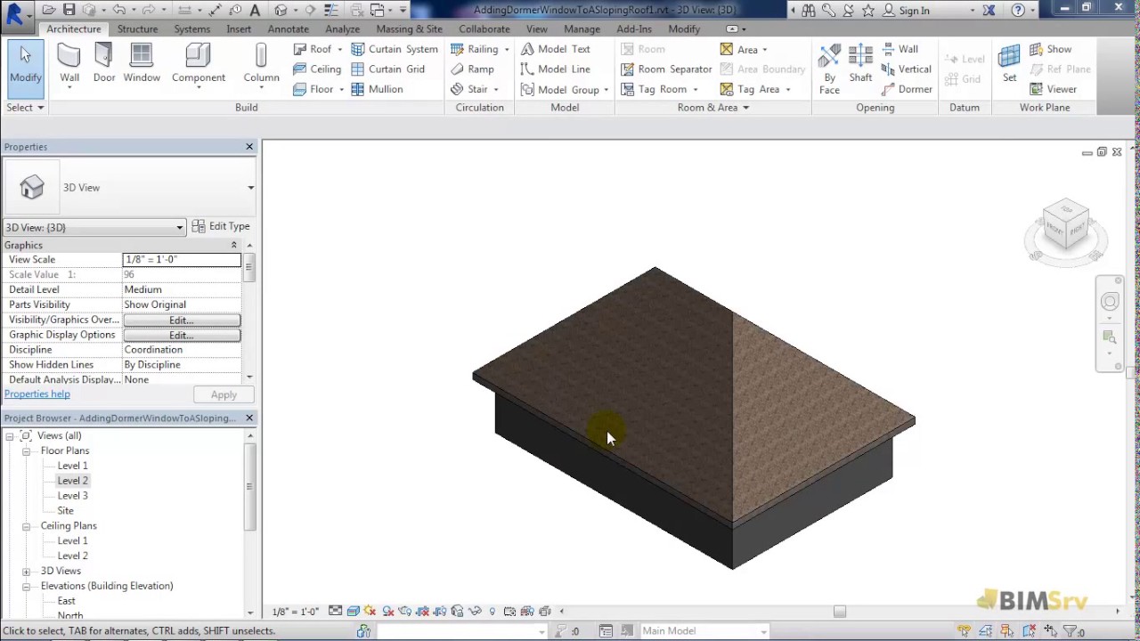Image resolution: width=1140 pixels, height=641 pixels.
Task: Click the Sun Path icon
Action: (370, 611)
